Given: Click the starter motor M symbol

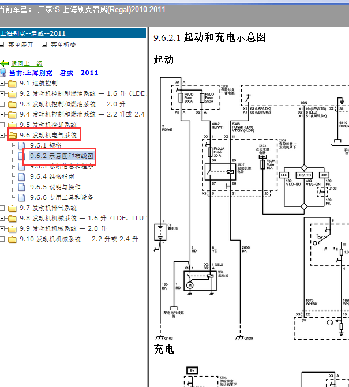Looking at the screenshot, I should (190, 285).
